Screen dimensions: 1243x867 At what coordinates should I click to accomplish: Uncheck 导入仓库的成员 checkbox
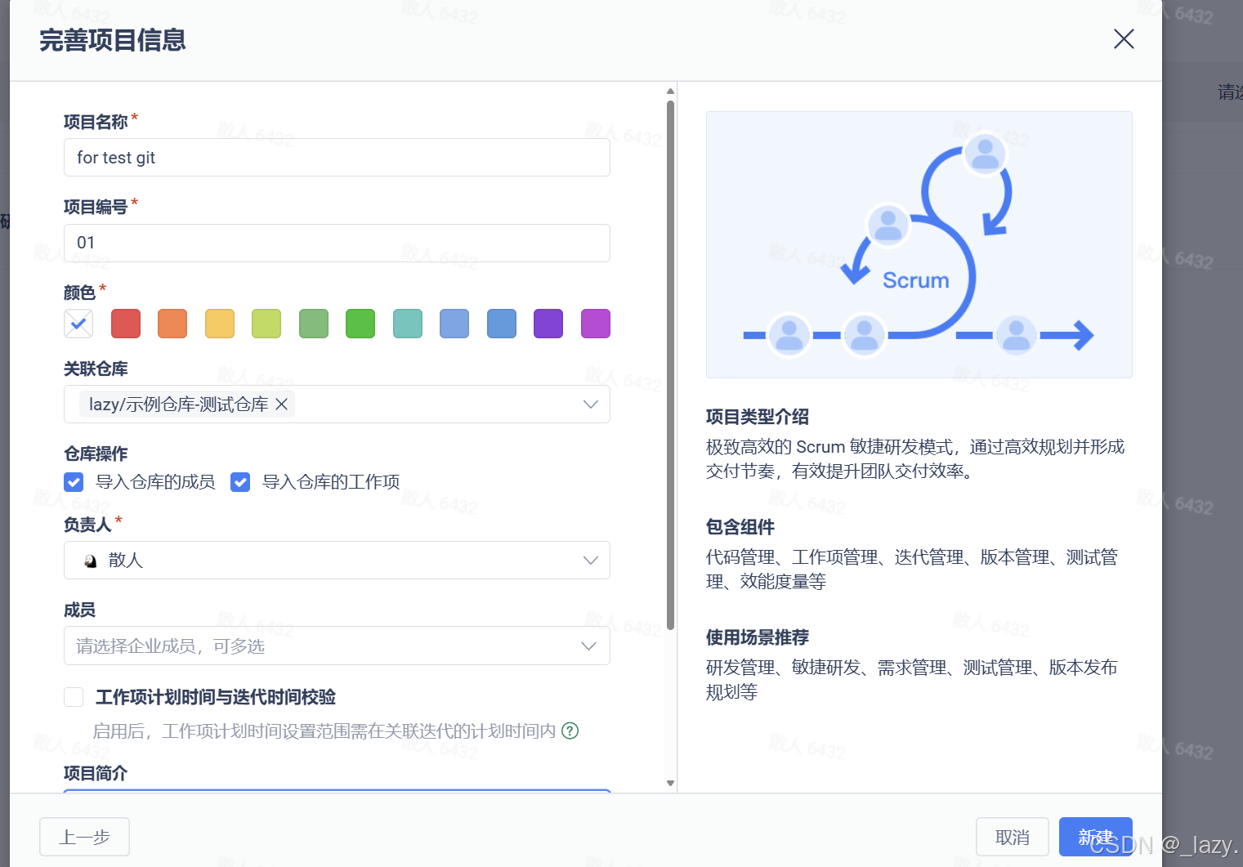pos(74,482)
